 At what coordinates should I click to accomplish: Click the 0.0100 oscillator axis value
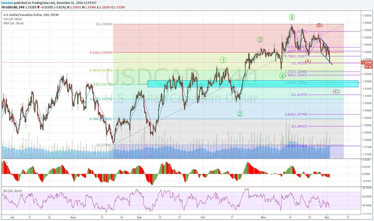[367, 167]
